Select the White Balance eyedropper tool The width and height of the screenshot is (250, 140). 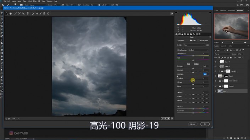[x=16, y=14]
